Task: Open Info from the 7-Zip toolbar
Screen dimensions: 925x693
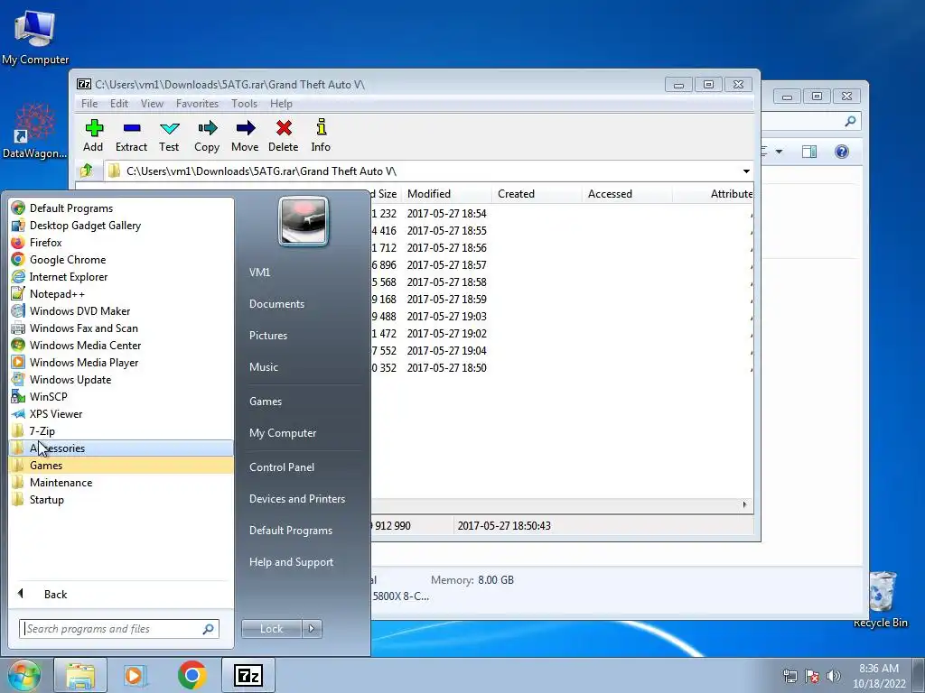Action: 321,136
